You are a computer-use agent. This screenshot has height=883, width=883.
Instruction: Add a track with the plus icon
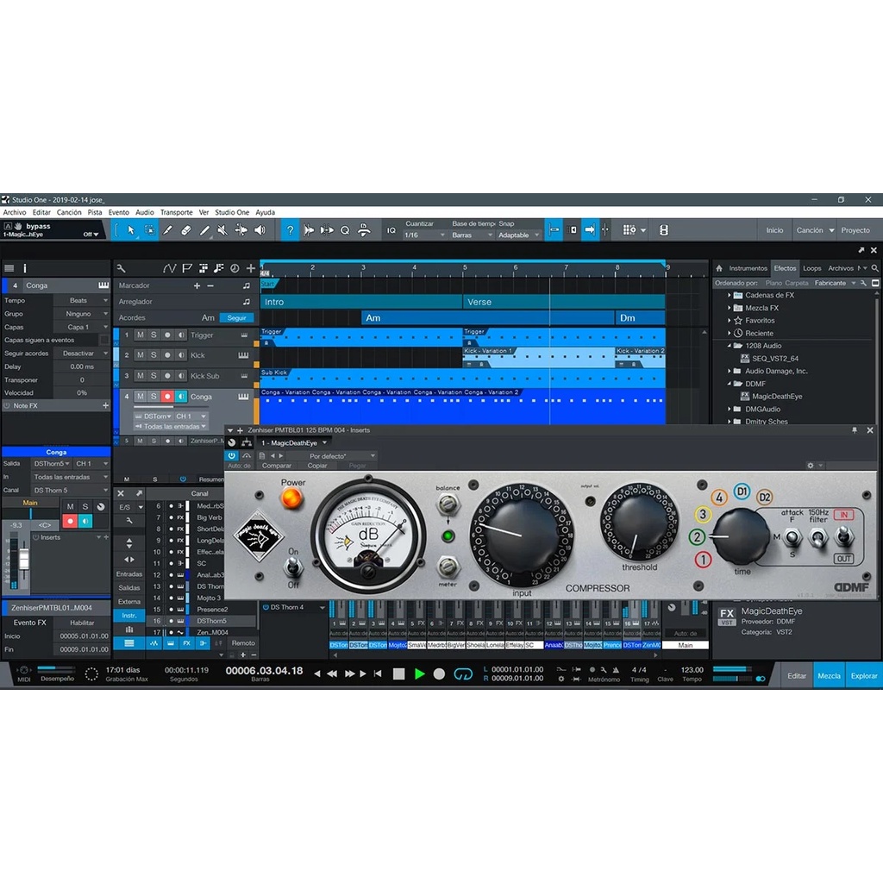pos(251,269)
